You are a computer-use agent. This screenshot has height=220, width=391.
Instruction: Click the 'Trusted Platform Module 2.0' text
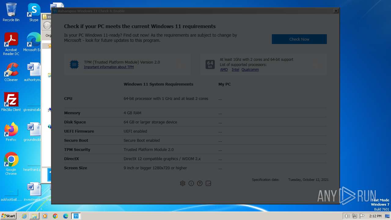tap(148, 150)
